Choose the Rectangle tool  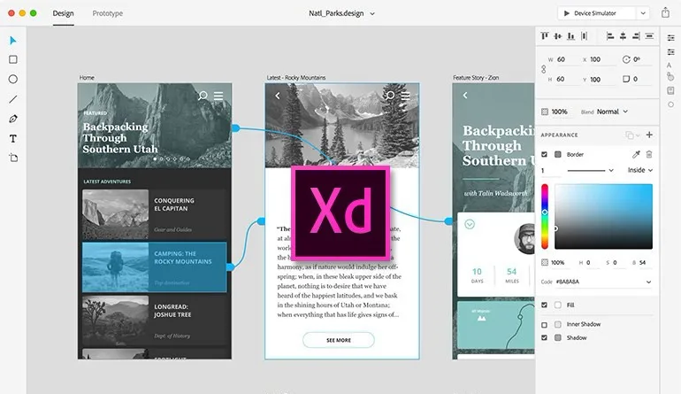point(13,59)
